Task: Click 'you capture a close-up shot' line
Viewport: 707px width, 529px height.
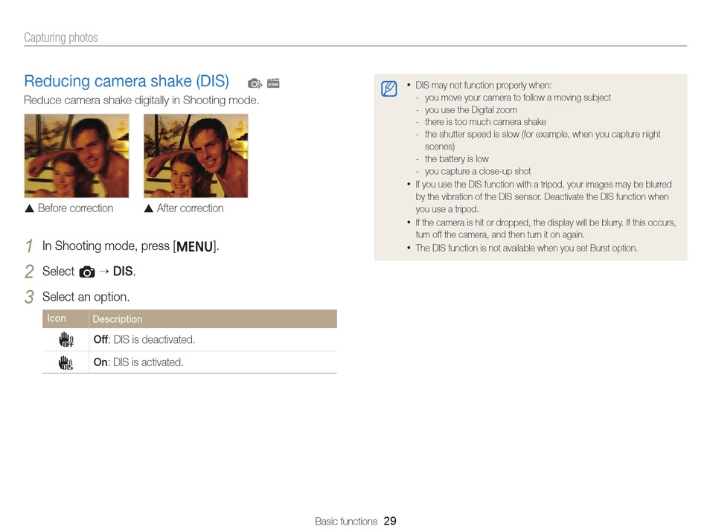Action: pyautogui.click(x=478, y=171)
